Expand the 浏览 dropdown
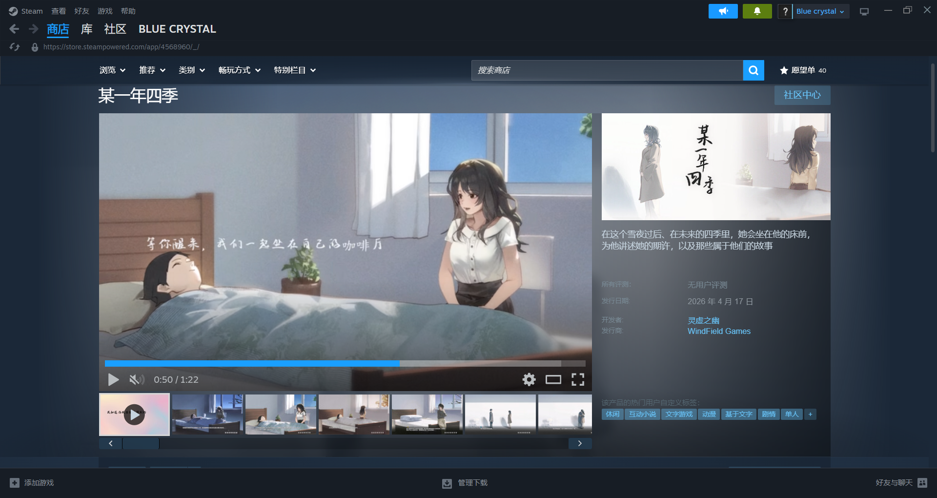The height and width of the screenshot is (498, 937). pos(113,70)
